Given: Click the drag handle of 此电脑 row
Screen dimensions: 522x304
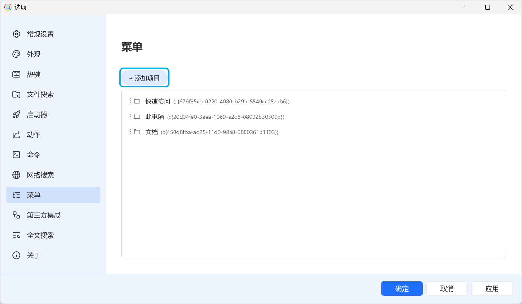Looking at the screenshot, I should point(129,116).
